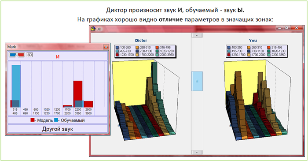Viewport: 308px width, 161px height.
Task: Click the blue splitter slider thumb
Action: coord(197,81)
